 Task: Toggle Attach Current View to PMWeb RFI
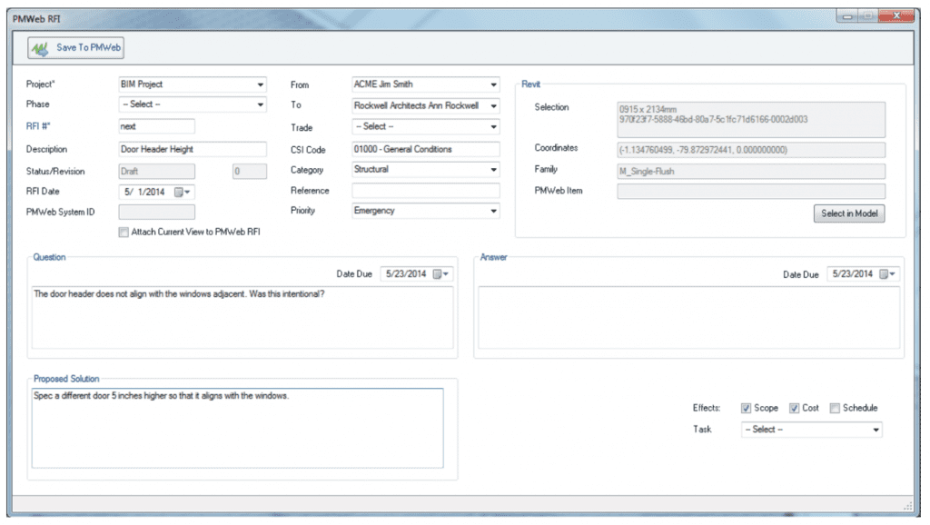124,232
